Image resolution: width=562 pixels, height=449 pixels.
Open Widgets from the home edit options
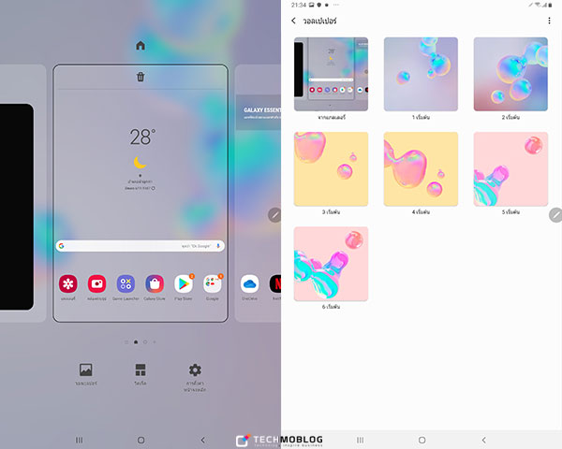click(140, 374)
